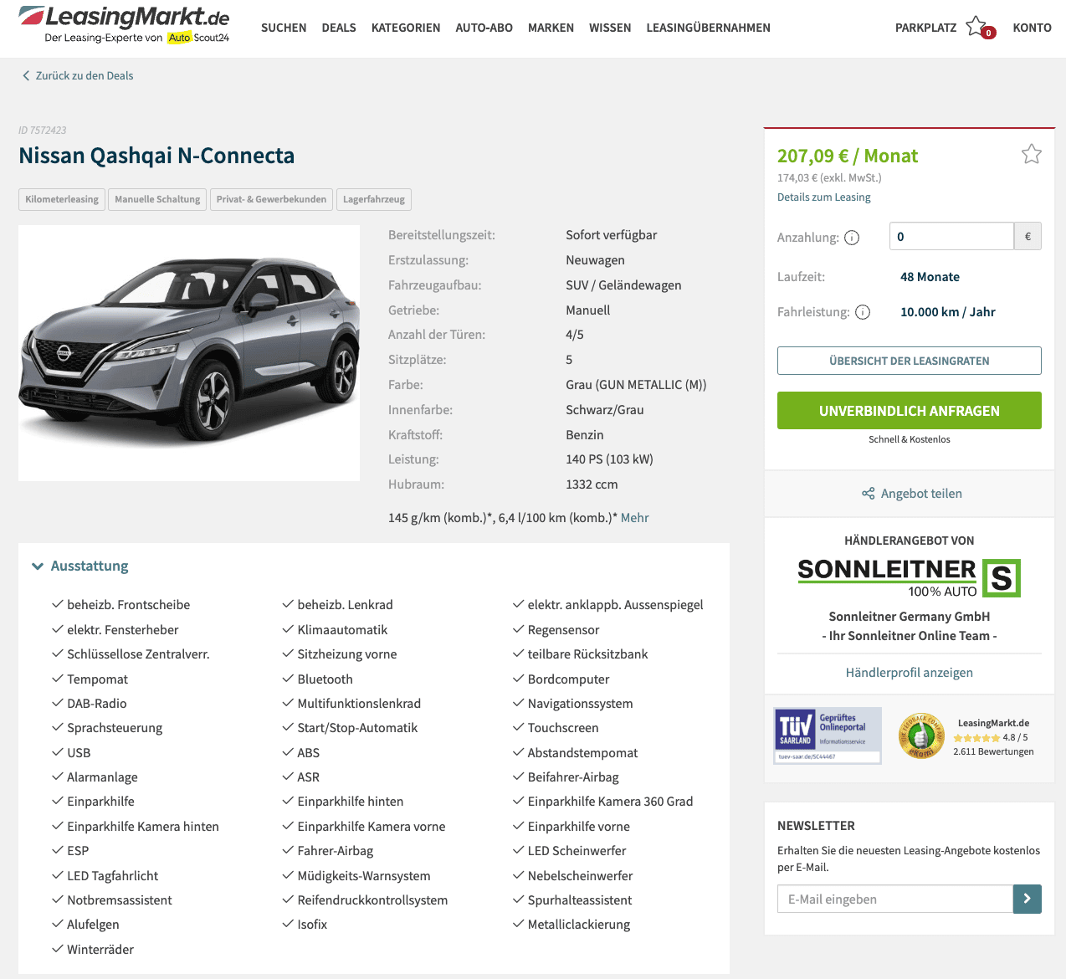Screen dimensions: 1066x979
Task: Click the Grau (GUN METALLIC (M)) value
Action: 636,385
